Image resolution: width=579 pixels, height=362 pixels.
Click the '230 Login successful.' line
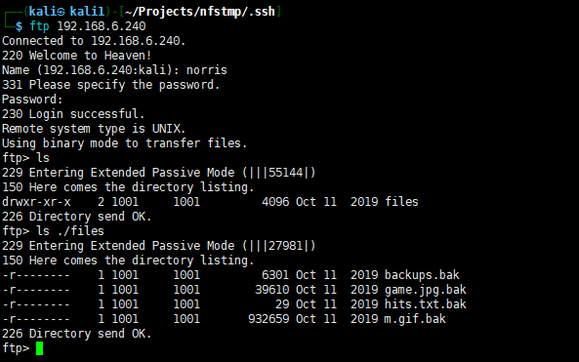(x=73, y=114)
